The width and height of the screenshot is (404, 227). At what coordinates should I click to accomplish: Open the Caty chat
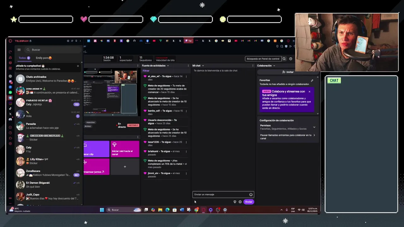49,149
